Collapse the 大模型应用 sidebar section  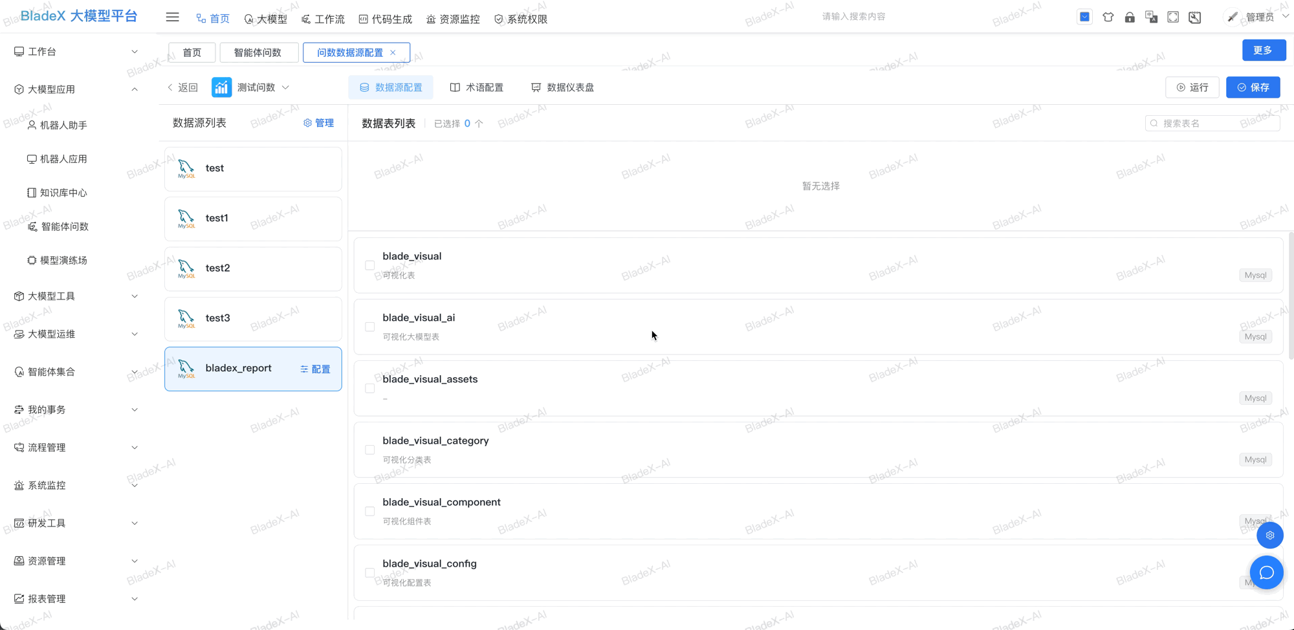pyautogui.click(x=135, y=89)
